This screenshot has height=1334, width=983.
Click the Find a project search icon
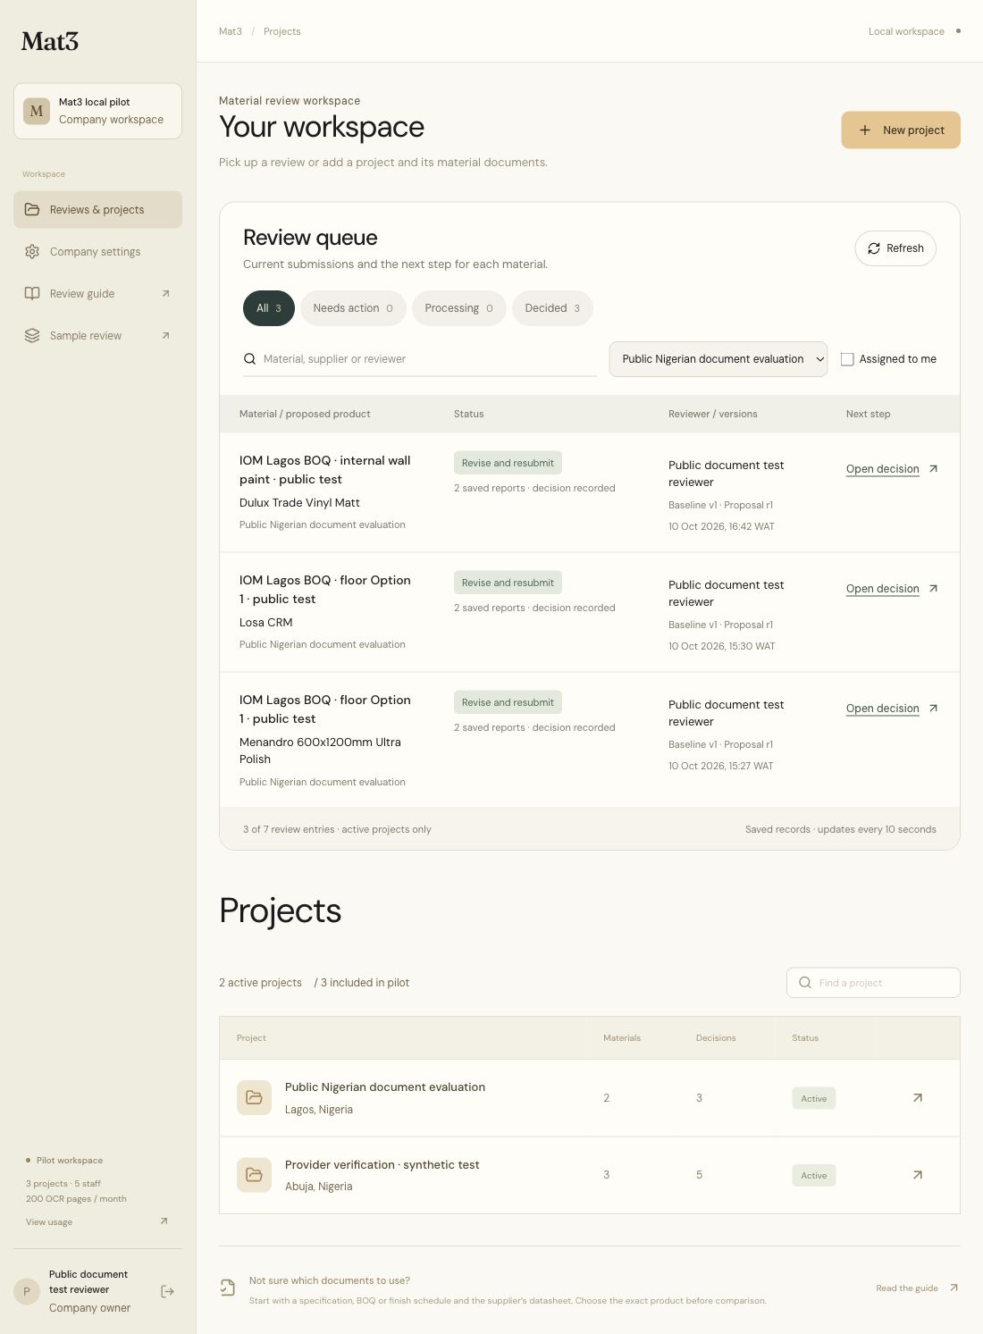(805, 982)
